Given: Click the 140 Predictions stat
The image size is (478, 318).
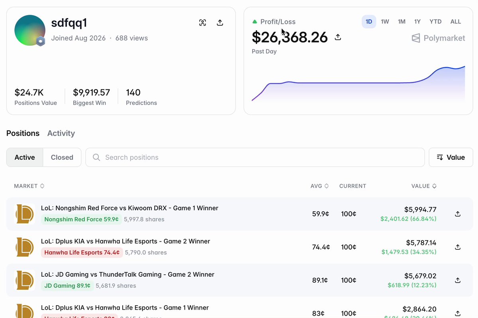Looking at the screenshot, I should [142, 97].
